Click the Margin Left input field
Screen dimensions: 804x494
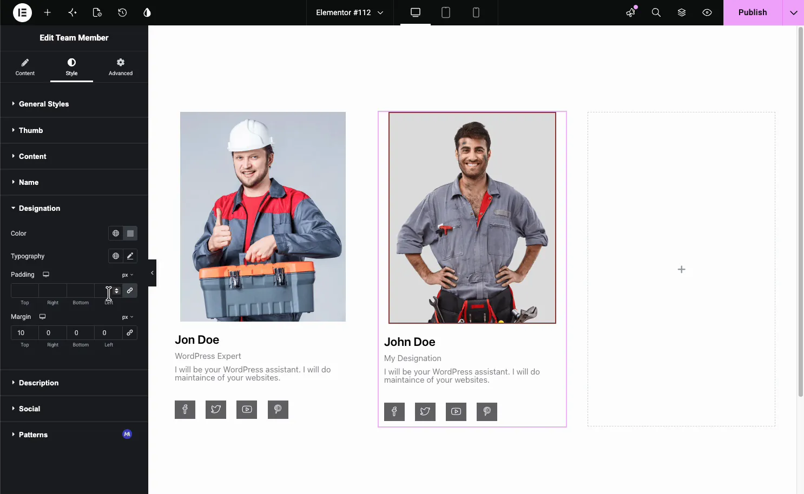click(109, 333)
